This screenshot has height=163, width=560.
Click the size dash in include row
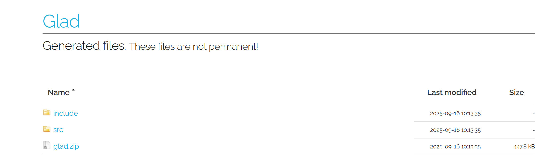coord(534,114)
